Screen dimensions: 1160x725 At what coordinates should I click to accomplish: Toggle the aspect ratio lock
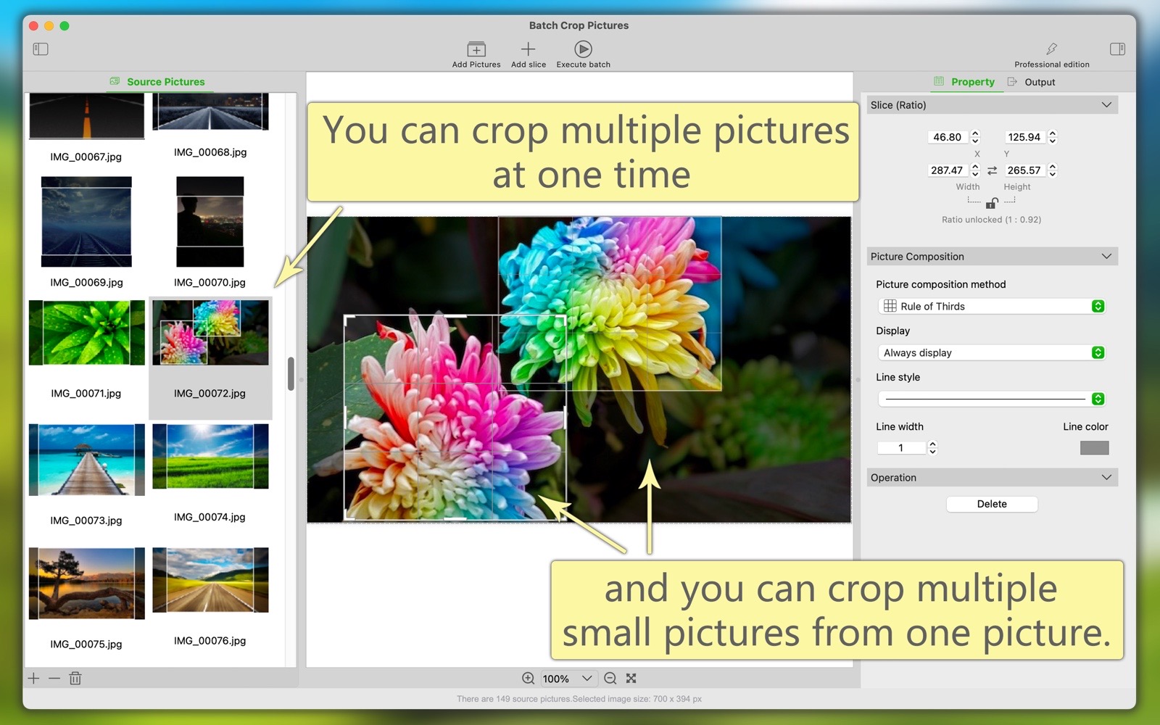coord(992,203)
